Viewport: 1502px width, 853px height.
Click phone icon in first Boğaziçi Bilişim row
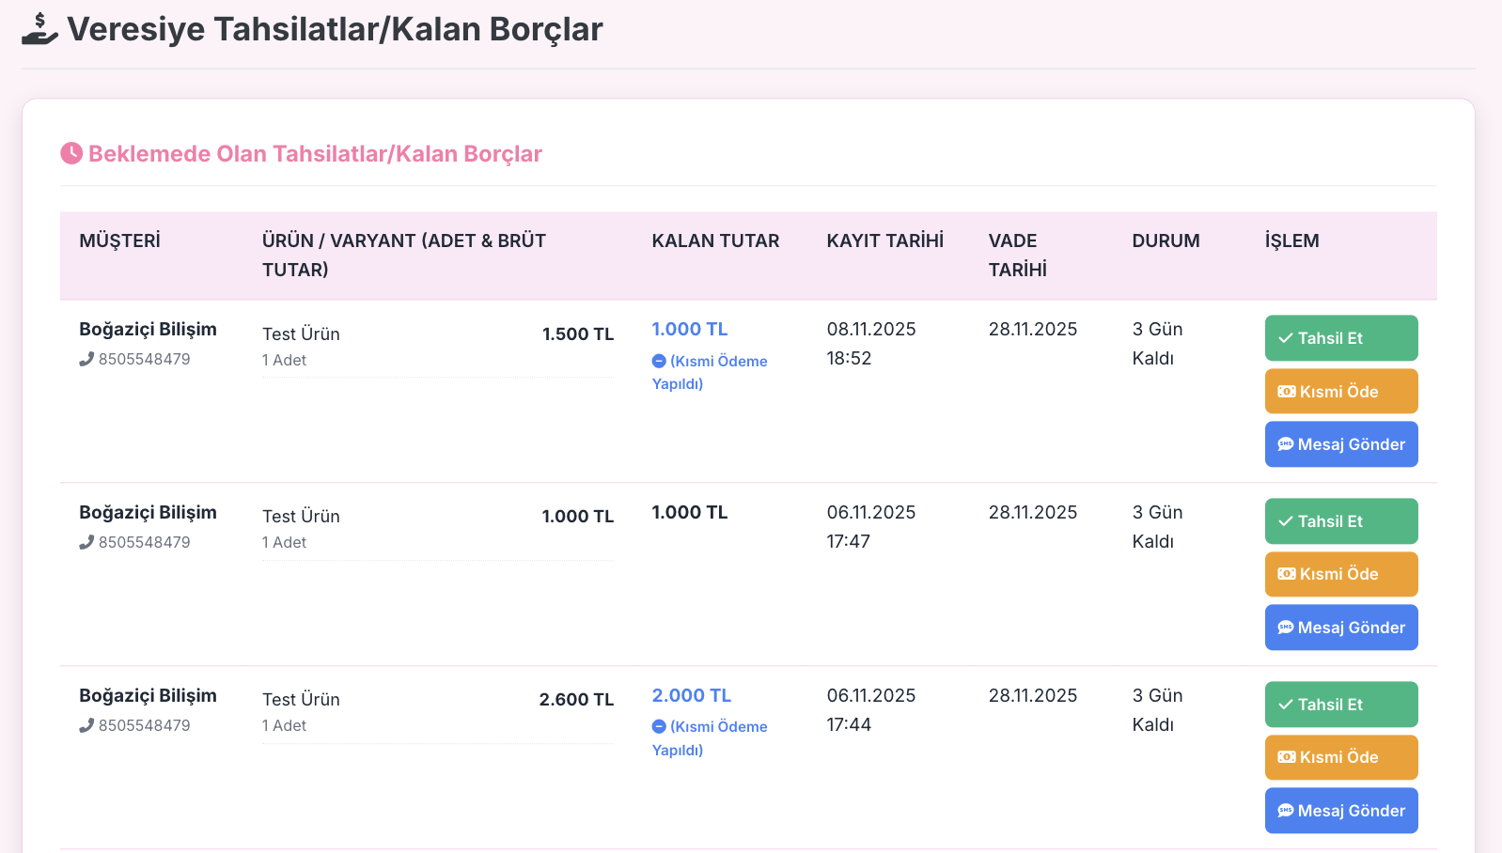click(86, 359)
